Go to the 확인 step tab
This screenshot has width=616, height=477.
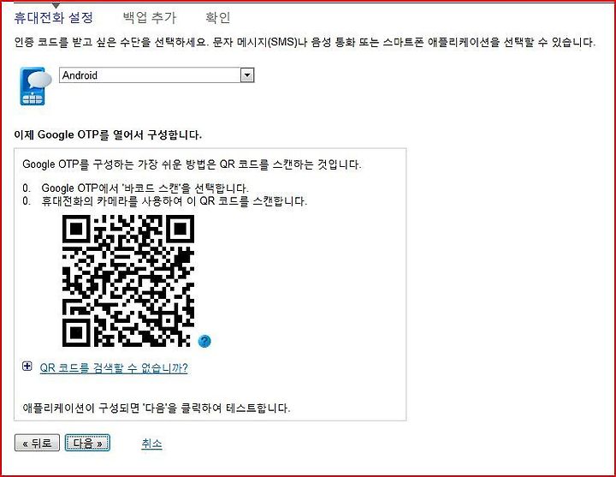coord(217,18)
